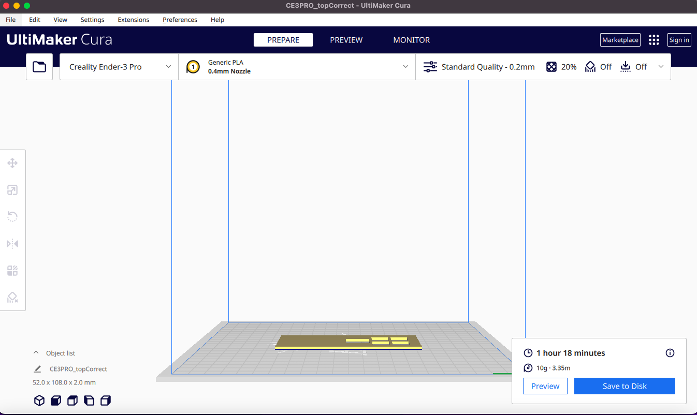The image size is (697, 415).
Task: Collapse the Object list
Action: (x=36, y=353)
